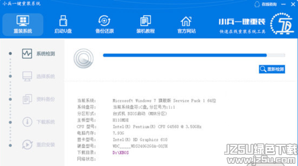This screenshot has width=298, height=166.
Task: Open the 重装系统 reinstall system tab
Action: (23, 24)
